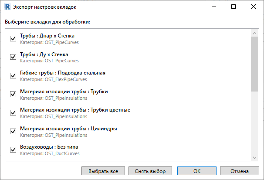This screenshot has height=180, width=264.
Task: Confirm the dialog with OK
Action: point(197,171)
